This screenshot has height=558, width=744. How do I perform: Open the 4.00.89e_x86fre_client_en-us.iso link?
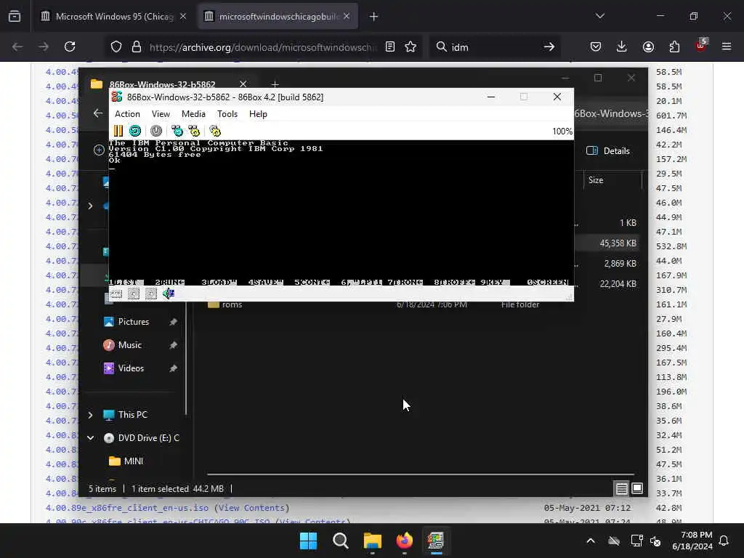pos(127,508)
